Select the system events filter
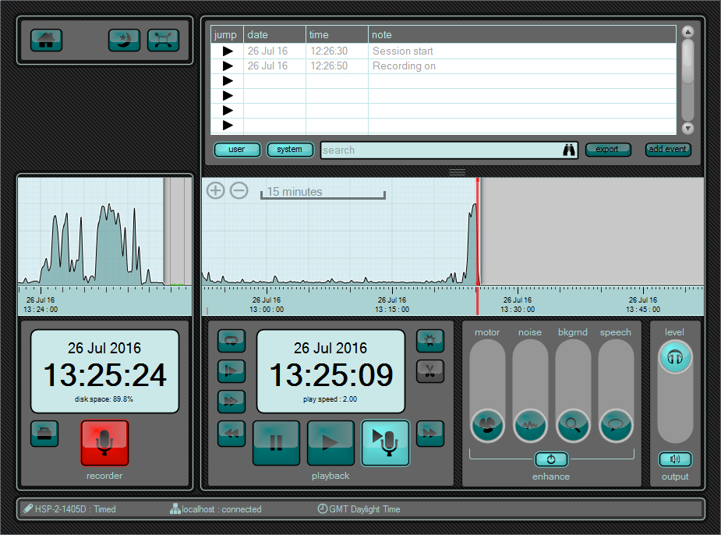721x535 pixels. (x=289, y=150)
